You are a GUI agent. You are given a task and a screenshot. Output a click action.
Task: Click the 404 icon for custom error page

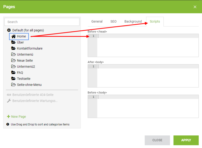pos(9,95)
